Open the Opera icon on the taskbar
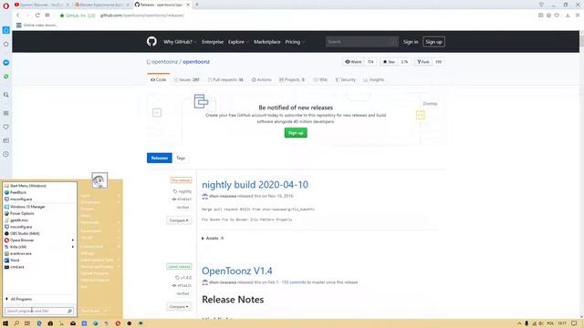Image resolution: width=584 pixels, height=328 pixels. pyautogui.click(x=118, y=323)
